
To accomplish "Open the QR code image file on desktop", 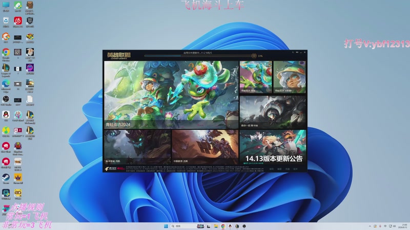I will [18, 52].
